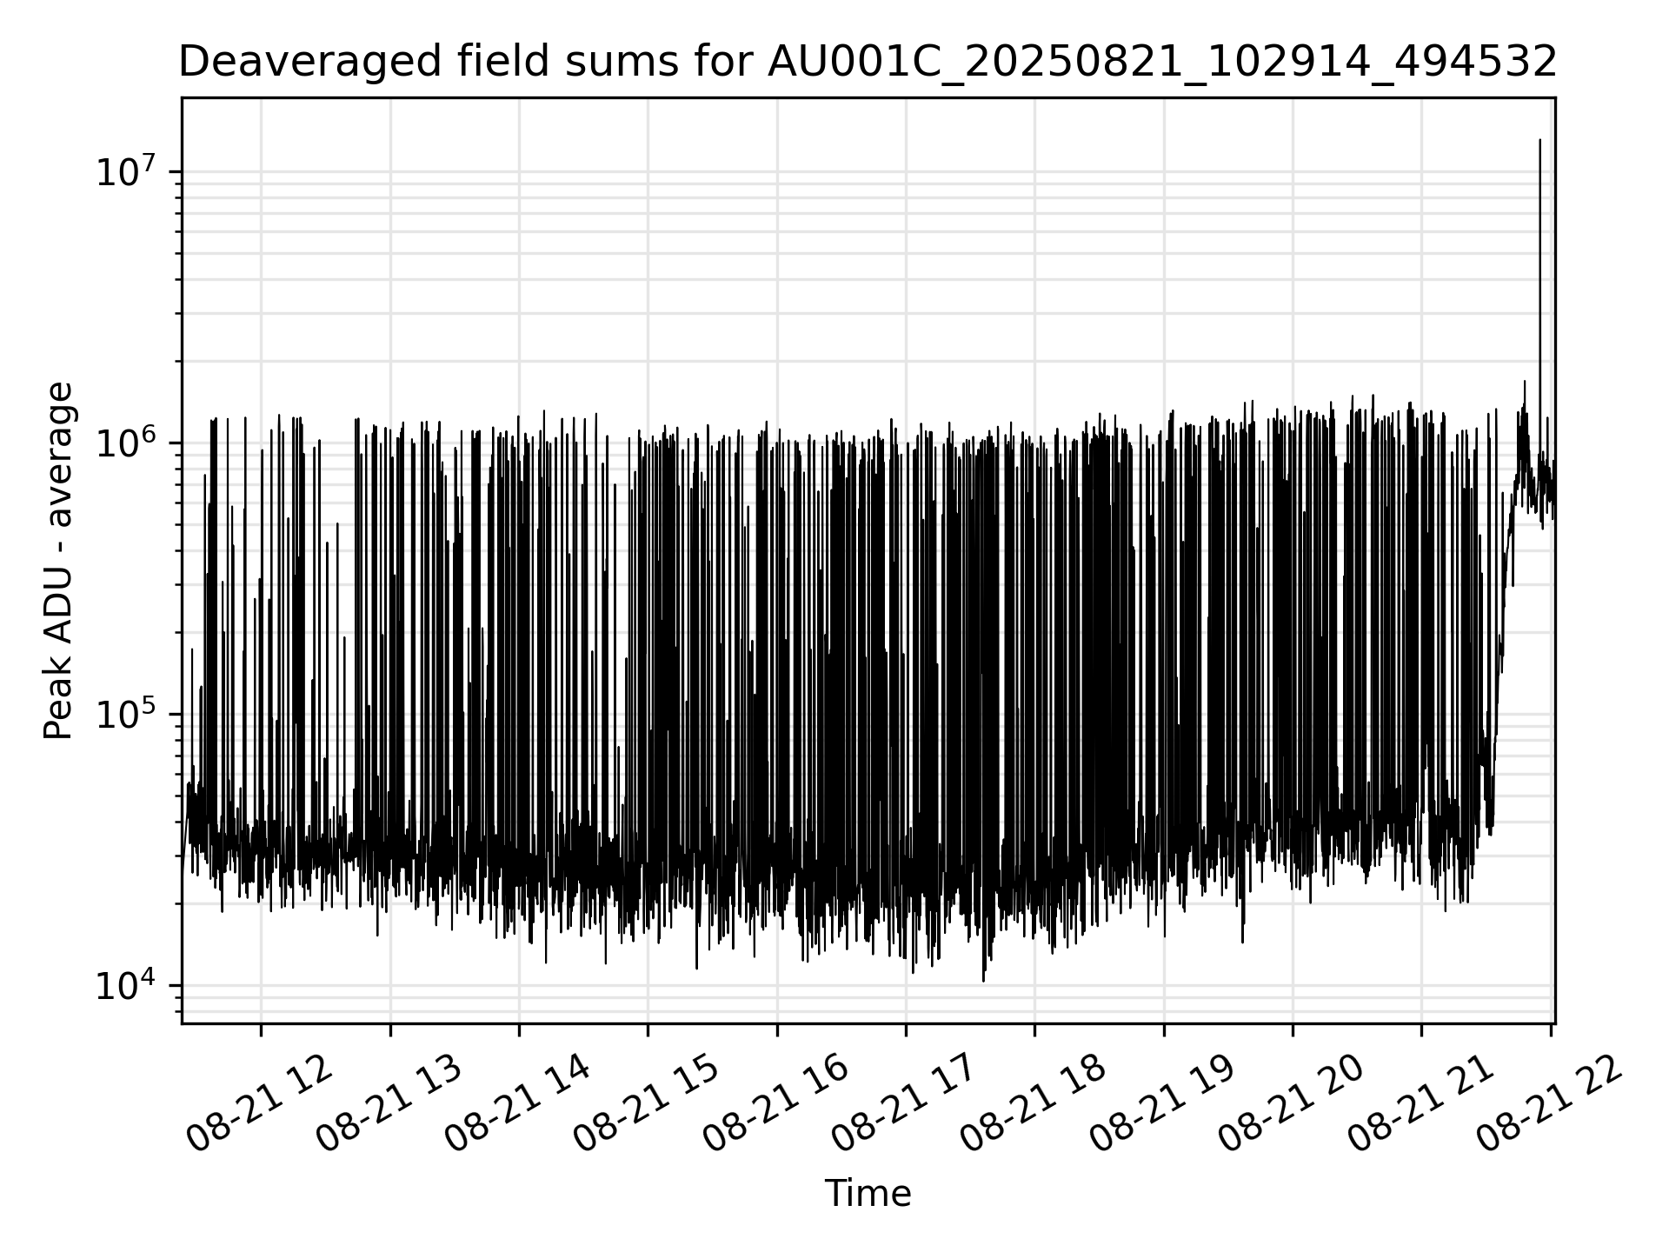This screenshot has width=1669, height=1252.
Task: Click the y-axis tick label 10^4
Action: (127, 984)
